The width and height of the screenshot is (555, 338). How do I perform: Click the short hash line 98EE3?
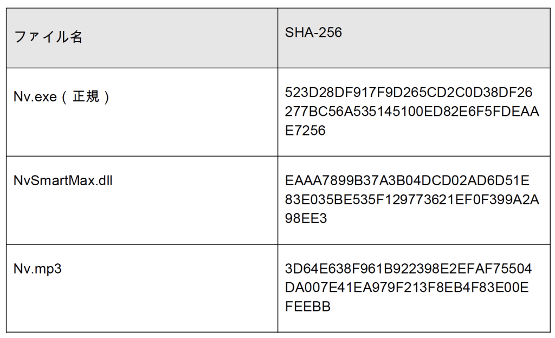(305, 218)
